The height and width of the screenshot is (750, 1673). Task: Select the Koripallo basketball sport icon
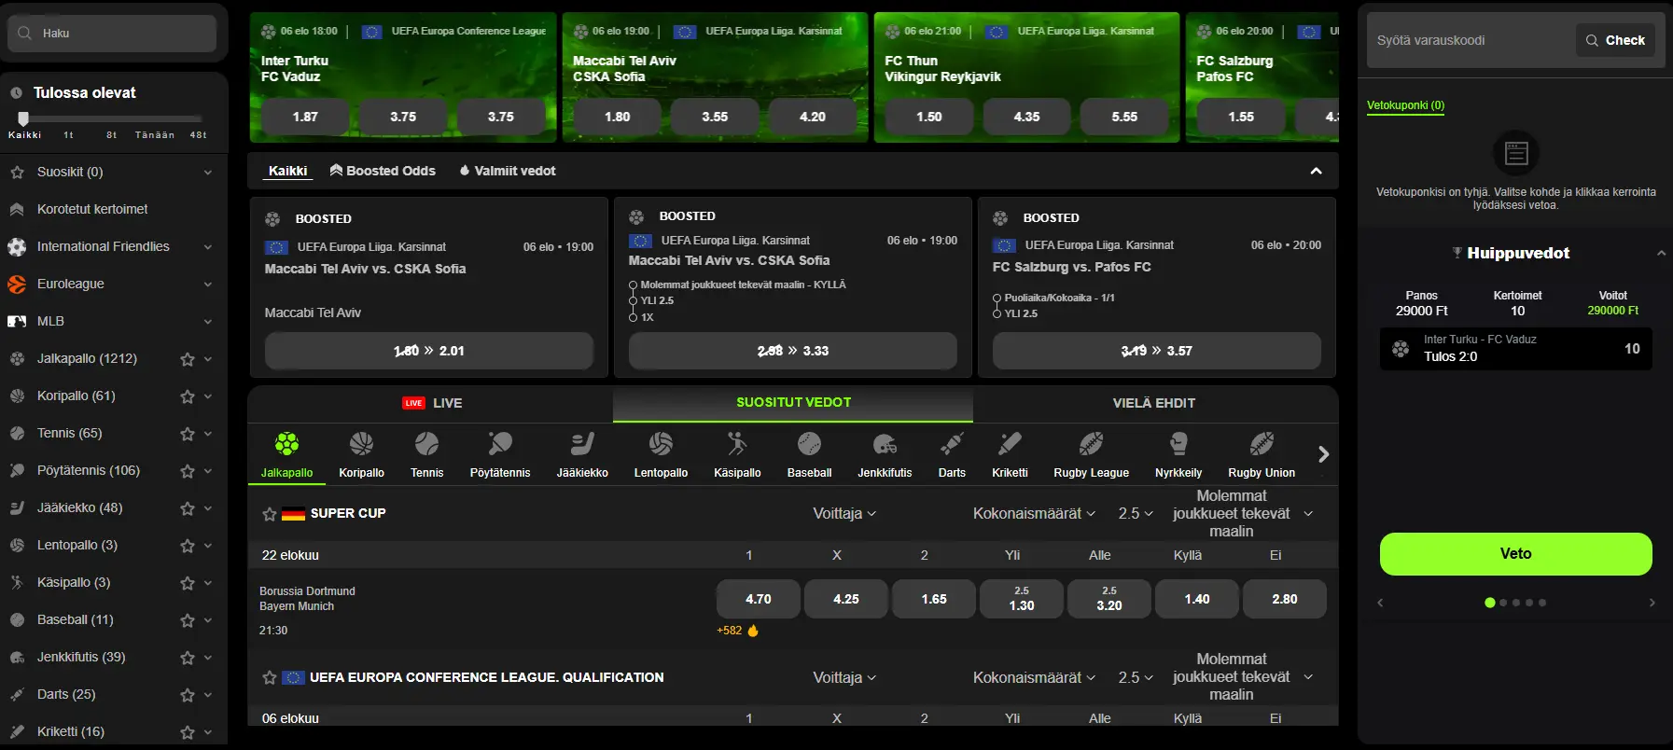[361, 443]
